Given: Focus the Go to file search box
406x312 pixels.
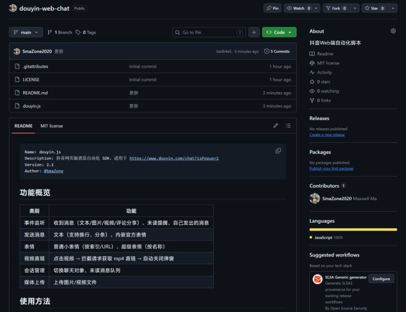Looking at the screenshot, I should tap(209, 32).
